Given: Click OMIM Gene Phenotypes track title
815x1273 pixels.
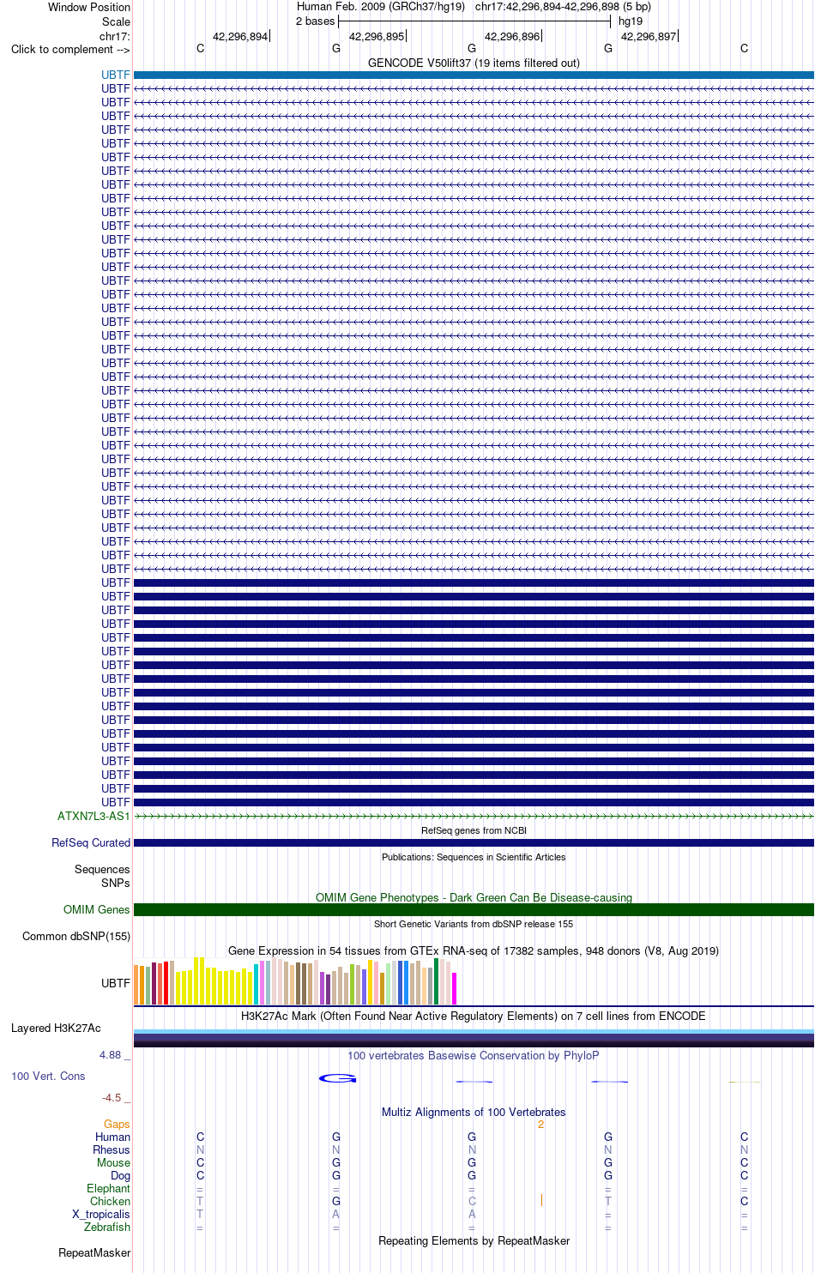Looking at the screenshot, I should [x=474, y=897].
